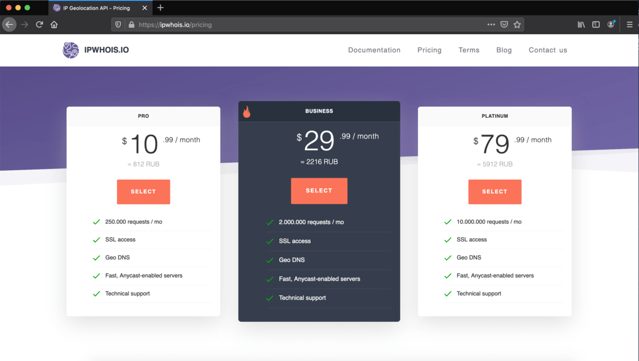Click the IPWHOIS.IO globe logo
The width and height of the screenshot is (639, 361).
[70, 50]
